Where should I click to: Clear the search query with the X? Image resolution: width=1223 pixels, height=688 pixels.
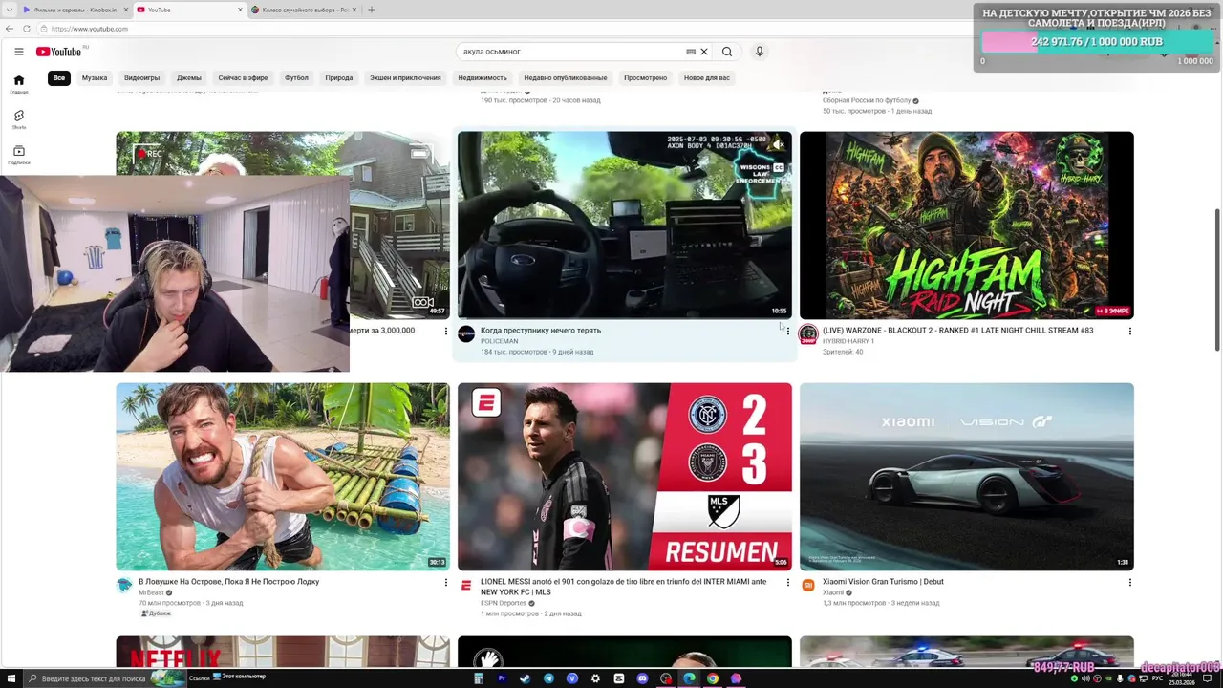[x=704, y=52]
